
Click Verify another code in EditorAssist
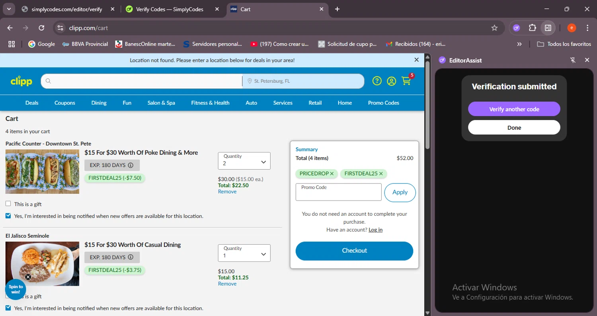(514, 109)
